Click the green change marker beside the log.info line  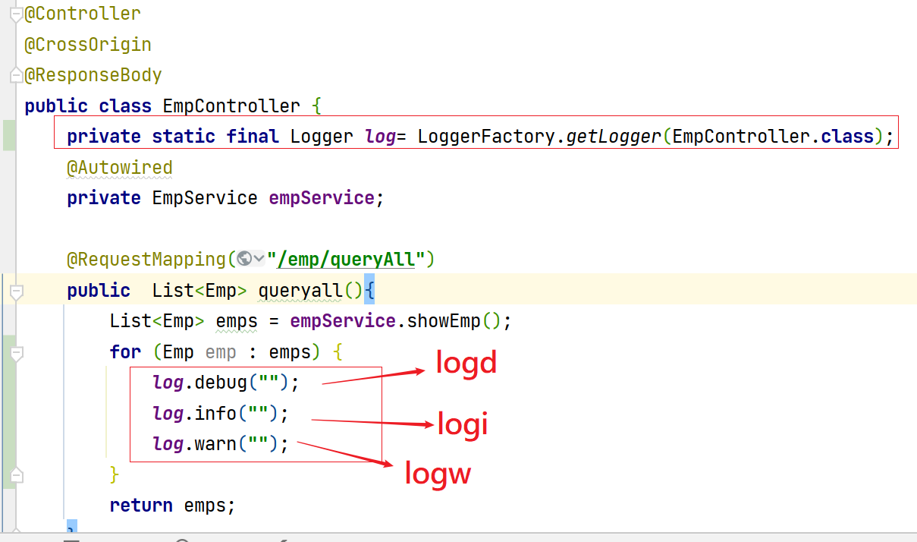8,414
